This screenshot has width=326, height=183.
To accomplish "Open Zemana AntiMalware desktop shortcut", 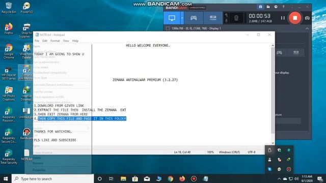I will click(26, 73).
